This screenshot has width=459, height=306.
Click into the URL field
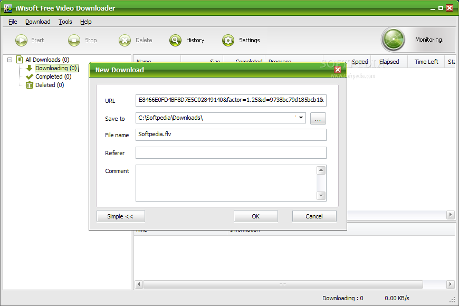[x=231, y=100]
